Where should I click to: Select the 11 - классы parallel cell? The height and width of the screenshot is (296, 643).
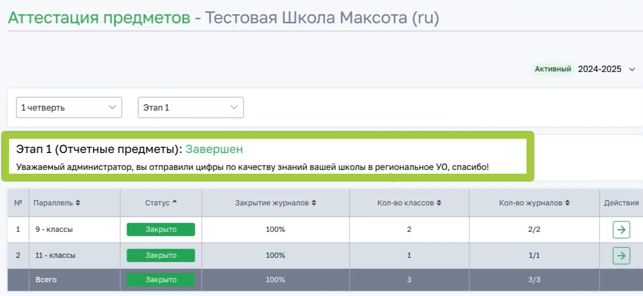click(54, 255)
